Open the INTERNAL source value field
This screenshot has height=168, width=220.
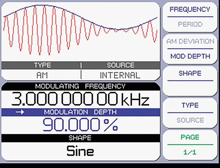point(120,75)
